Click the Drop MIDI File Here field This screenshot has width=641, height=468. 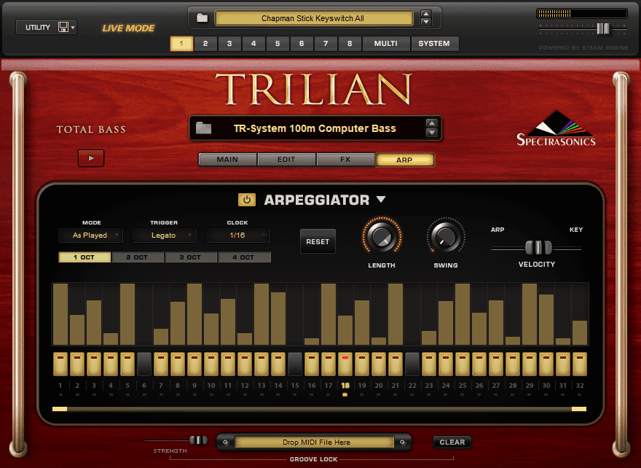tap(315, 442)
